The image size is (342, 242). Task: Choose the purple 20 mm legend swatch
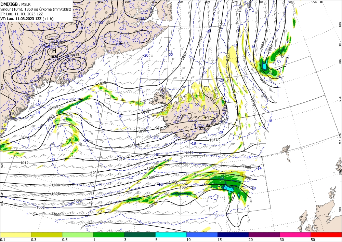264,234
